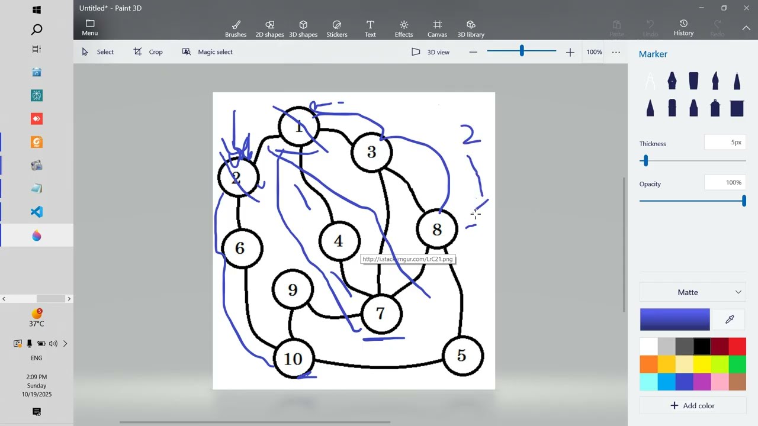The width and height of the screenshot is (758, 426).
Task: Open the orange PDF app on taskbar
Action: 37,142
